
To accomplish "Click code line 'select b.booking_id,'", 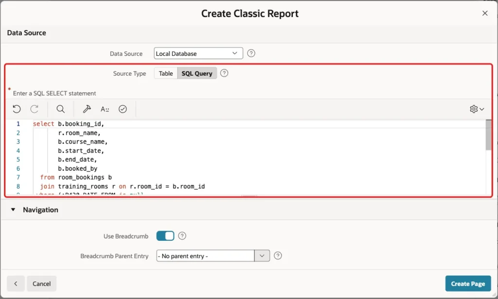I will 69,124.
